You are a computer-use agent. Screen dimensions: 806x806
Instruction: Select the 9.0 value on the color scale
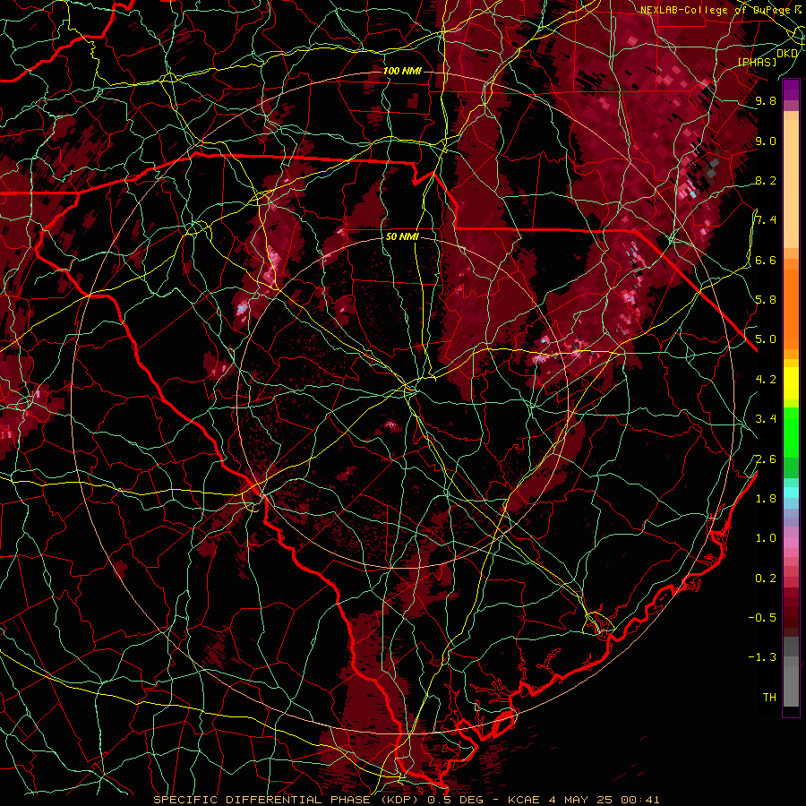(x=766, y=141)
